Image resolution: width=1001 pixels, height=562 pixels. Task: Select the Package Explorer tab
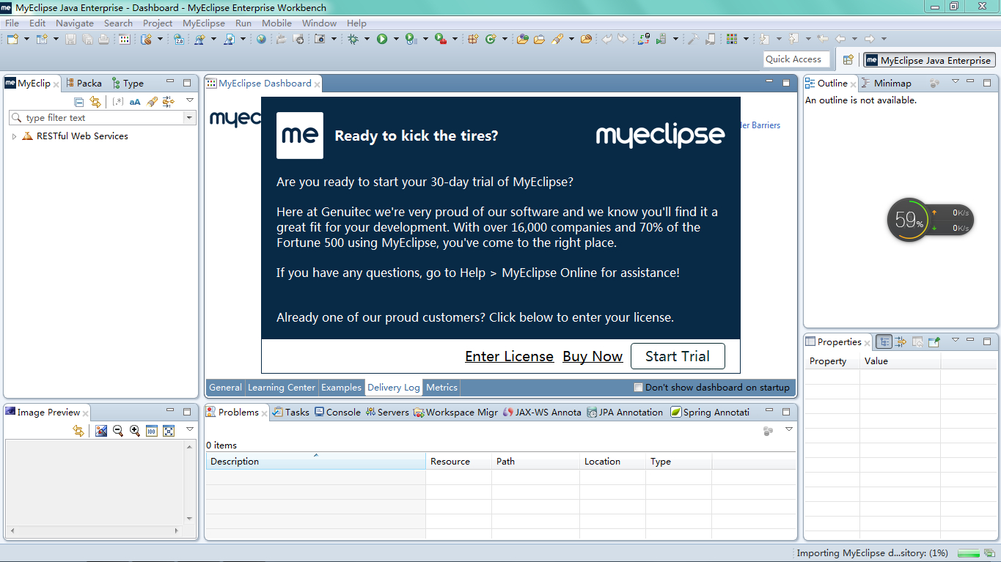point(84,84)
